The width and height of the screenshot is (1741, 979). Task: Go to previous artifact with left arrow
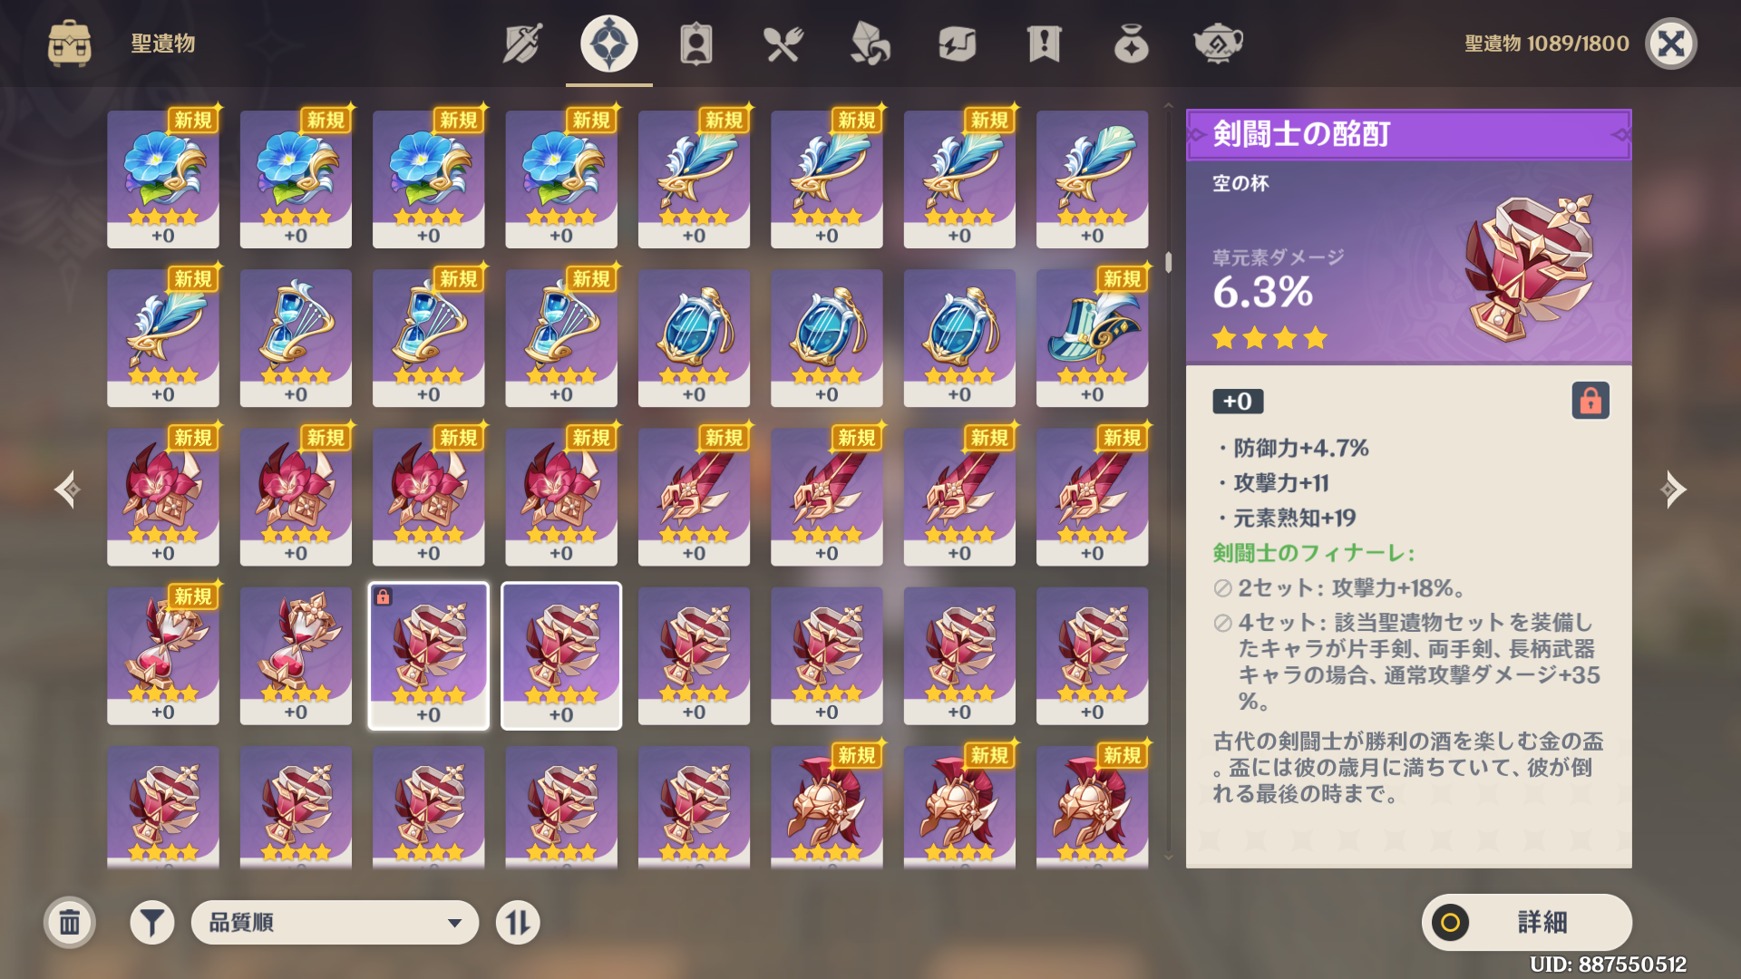tap(68, 489)
